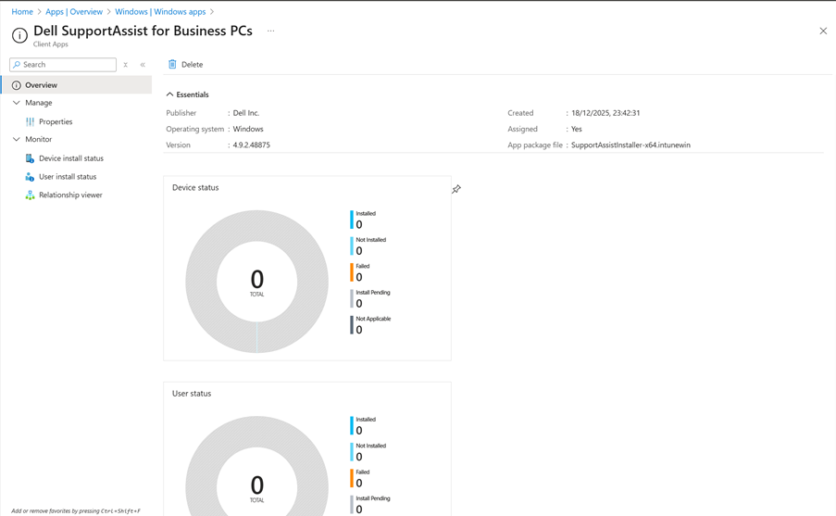The width and height of the screenshot is (836, 516).
Task: Navigate to Windows | Windows apps breadcrumb
Action: pyautogui.click(x=160, y=12)
